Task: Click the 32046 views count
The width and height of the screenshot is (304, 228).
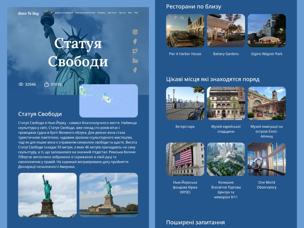Action: pyautogui.click(x=30, y=84)
